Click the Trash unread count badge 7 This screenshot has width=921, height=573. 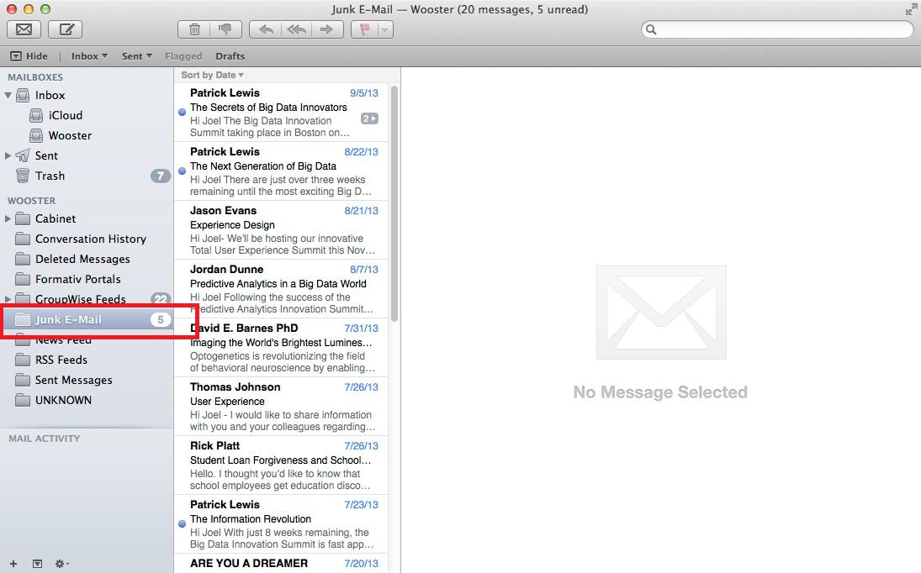(161, 176)
